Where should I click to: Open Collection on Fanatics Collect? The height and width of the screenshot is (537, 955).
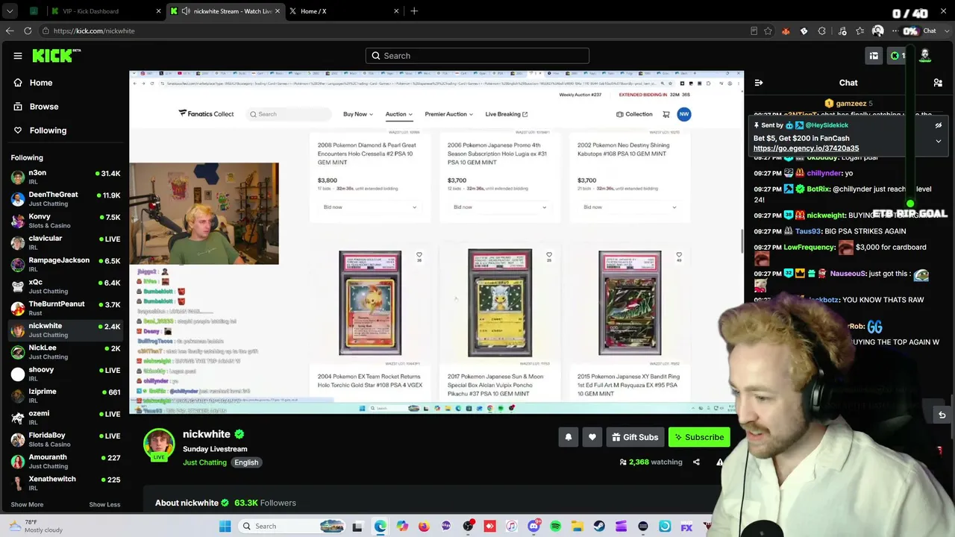click(x=634, y=114)
